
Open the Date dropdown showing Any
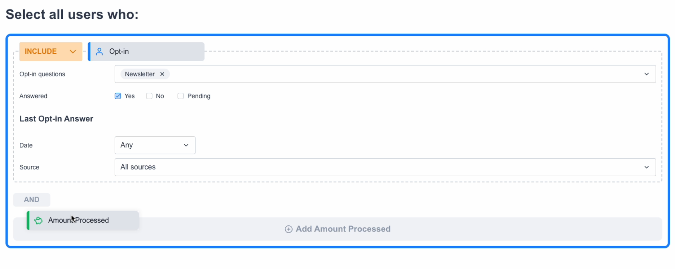(x=155, y=145)
